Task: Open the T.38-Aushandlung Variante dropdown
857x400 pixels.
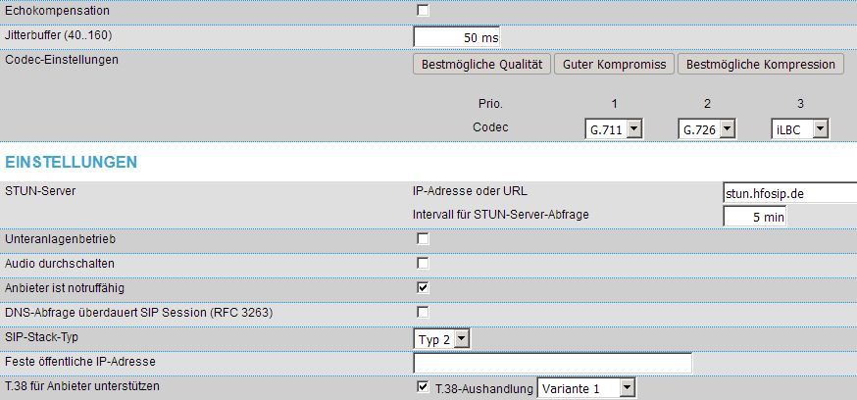Action: pos(587,388)
